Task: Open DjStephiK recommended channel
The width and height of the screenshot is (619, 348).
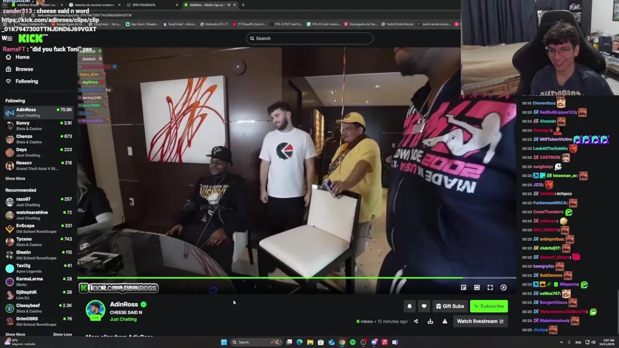Action: (x=39, y=295)
